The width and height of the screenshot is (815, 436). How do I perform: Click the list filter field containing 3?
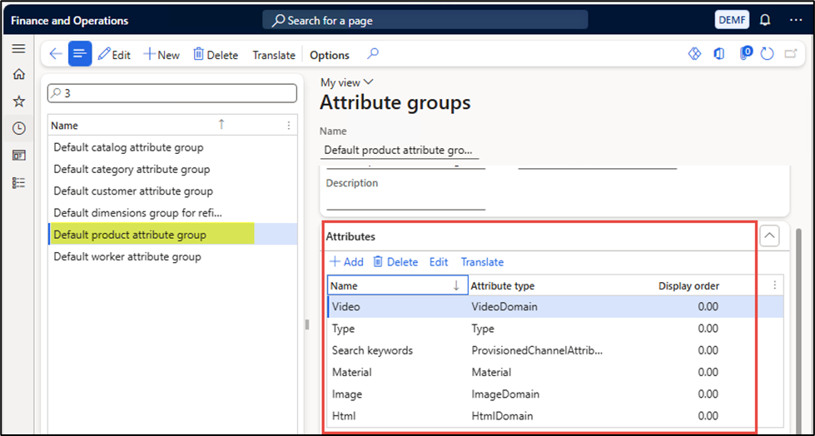click(172, 93)
